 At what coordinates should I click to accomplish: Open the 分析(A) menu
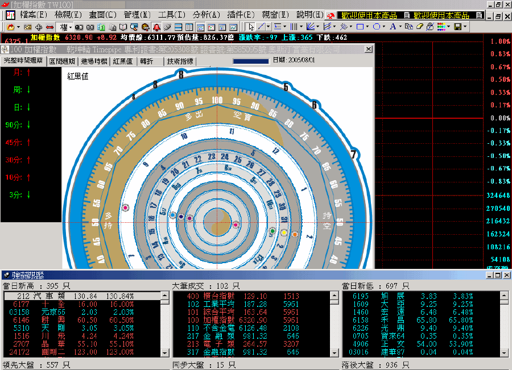(206, 14)
